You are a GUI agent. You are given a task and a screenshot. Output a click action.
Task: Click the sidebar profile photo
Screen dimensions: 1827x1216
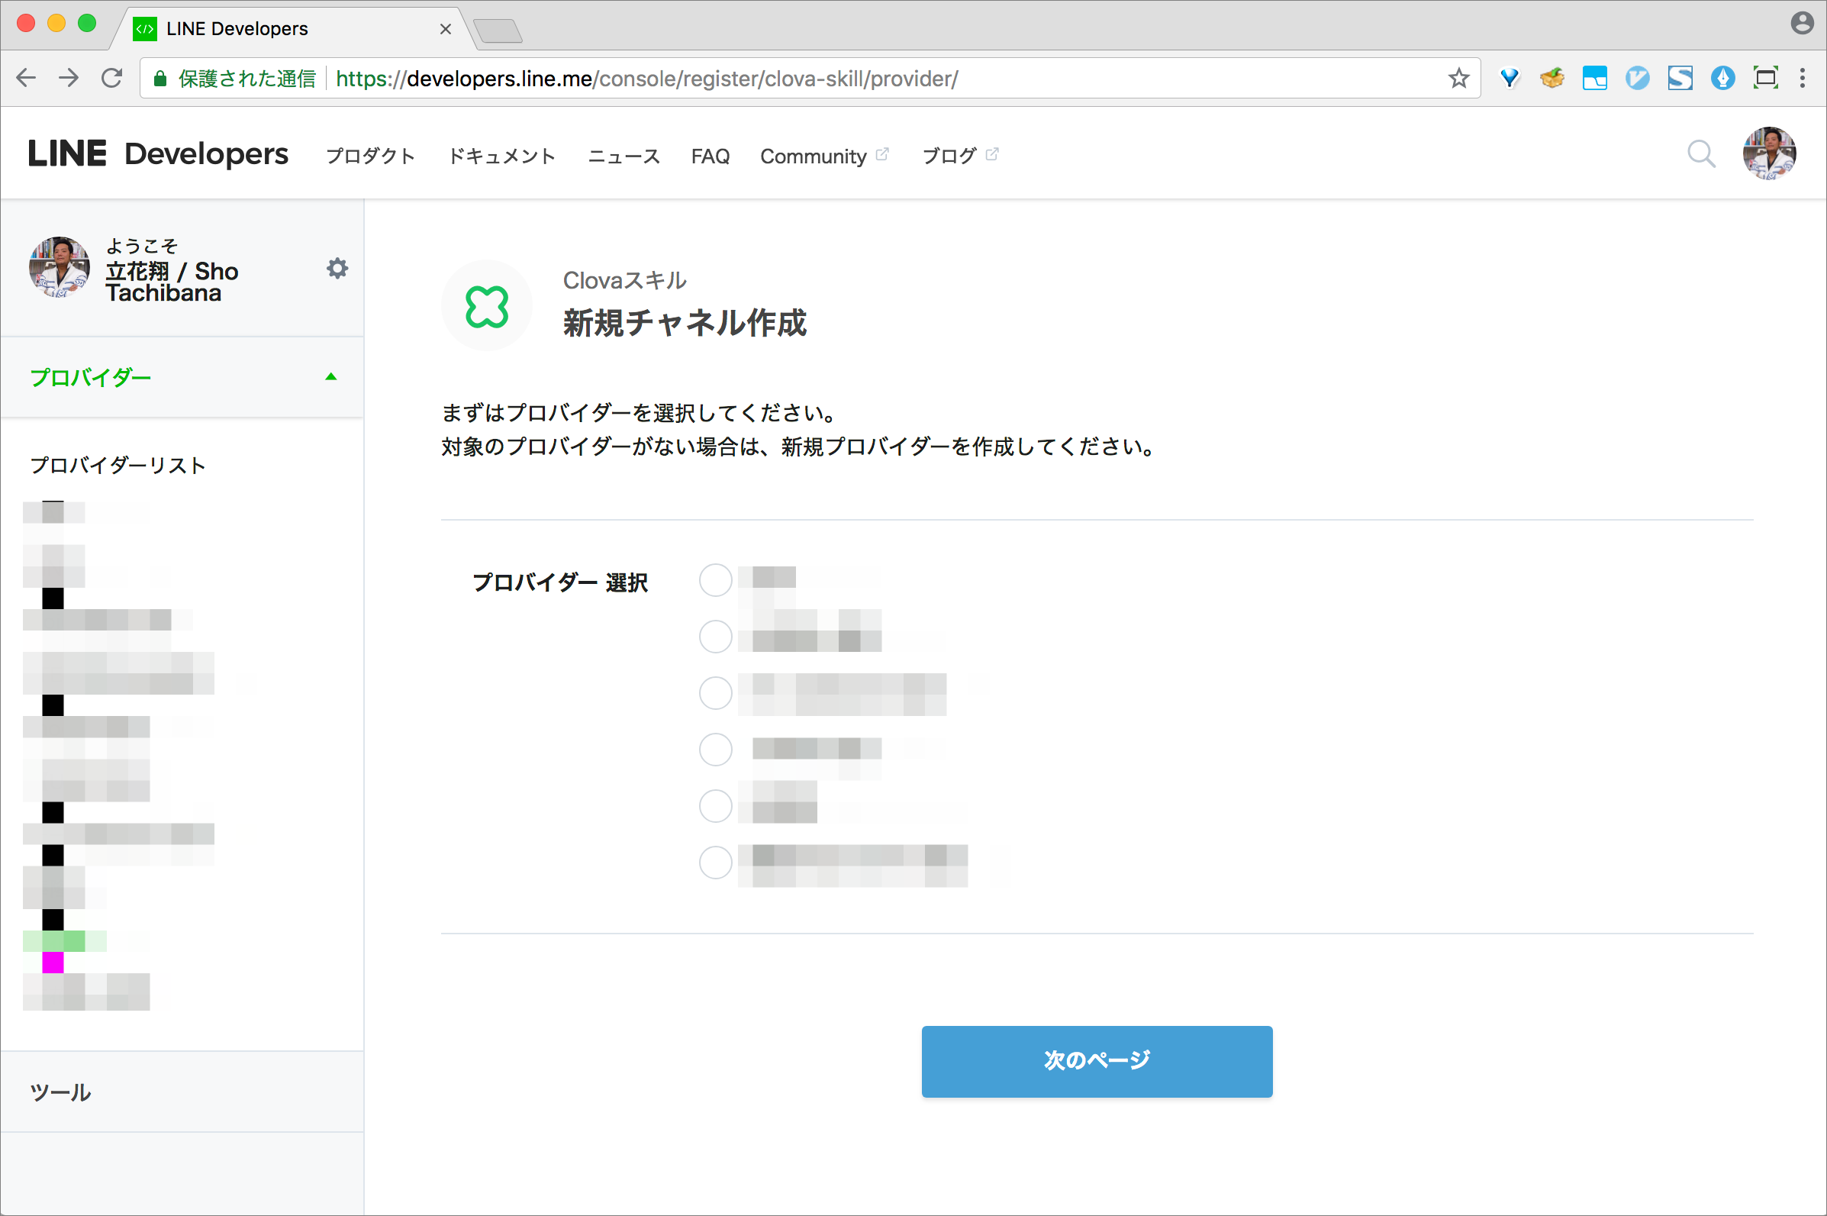59,268
